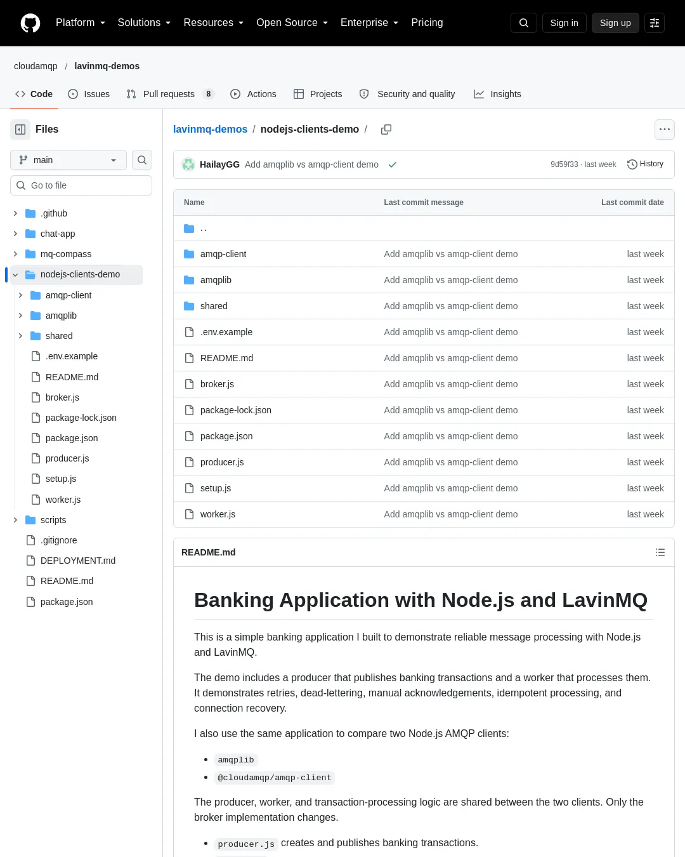The height and width of the screenshot is (857, 685).
Task: Expand the amqp-client subfolder chevron in tree
Action: coord(20,295)
